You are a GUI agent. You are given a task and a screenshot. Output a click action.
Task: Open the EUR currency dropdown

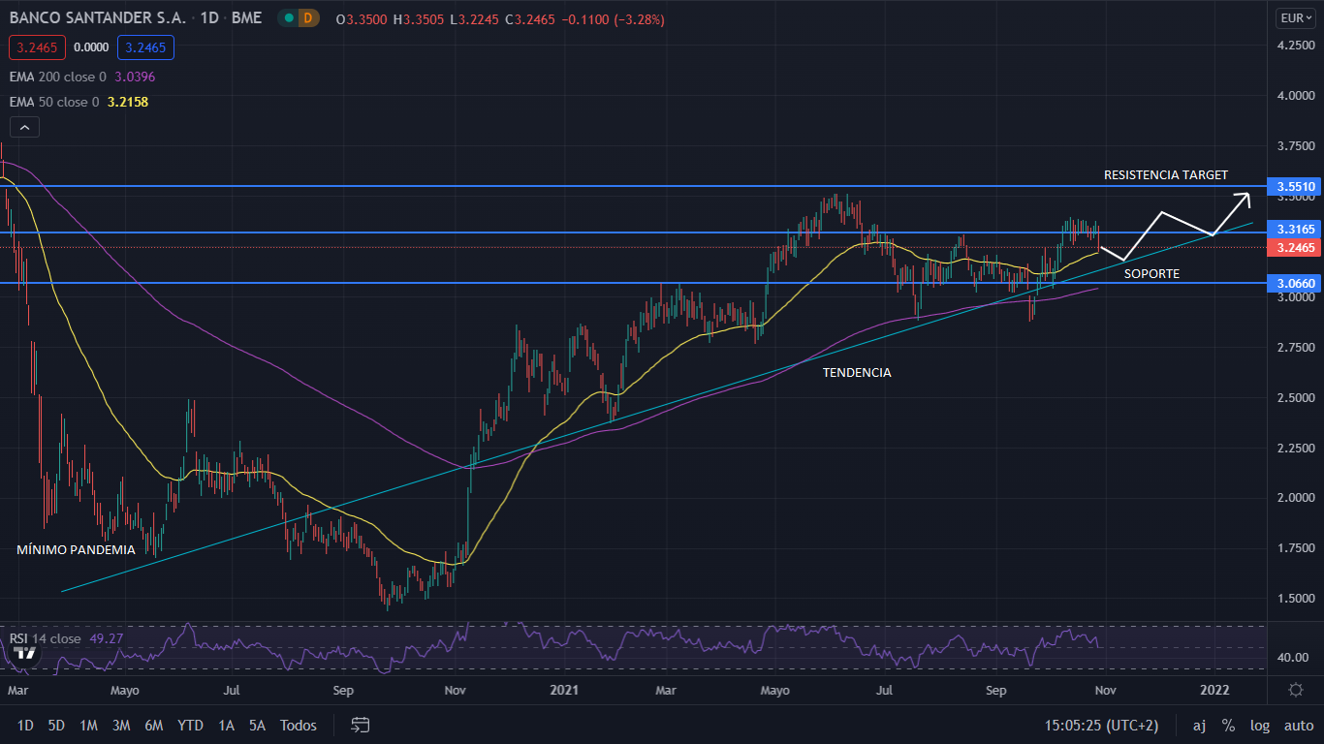pyautogui.click(x=1294, y=17)
